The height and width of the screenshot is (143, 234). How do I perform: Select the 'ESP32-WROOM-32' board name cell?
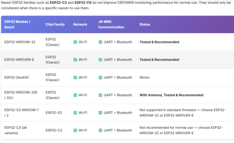(x=20, y=42)
